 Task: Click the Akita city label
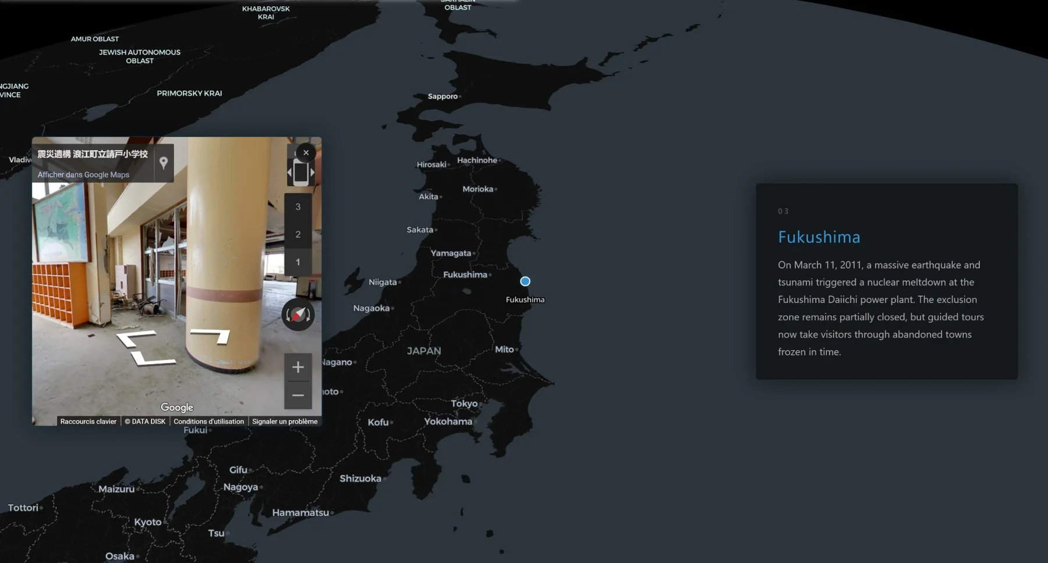point(429,197)
